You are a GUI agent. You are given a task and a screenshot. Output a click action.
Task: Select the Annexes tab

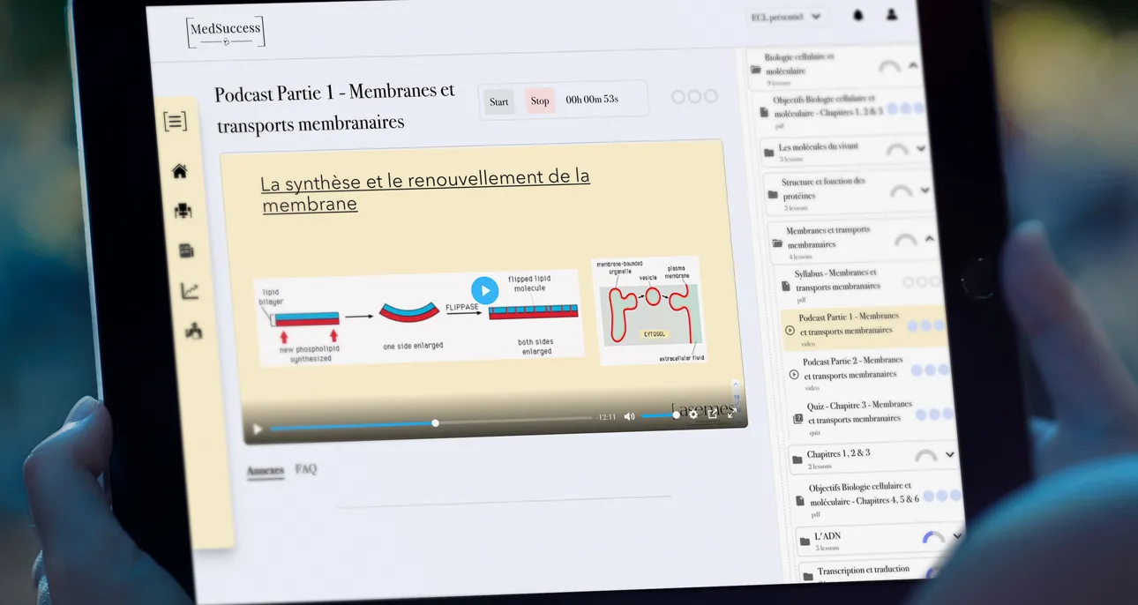coord(265,471)
